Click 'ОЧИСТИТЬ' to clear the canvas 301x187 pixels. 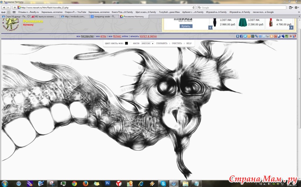(177, 44)
